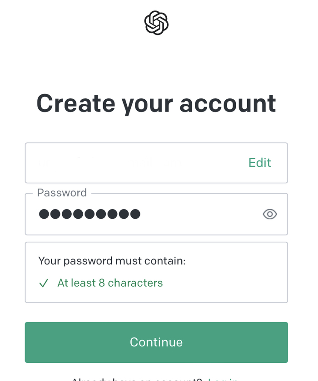Click the "At least 8 characters" requirement

click(x=110, y=283)
